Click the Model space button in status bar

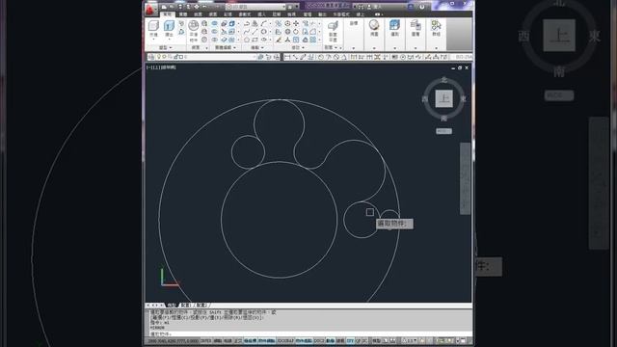(377, 340)
